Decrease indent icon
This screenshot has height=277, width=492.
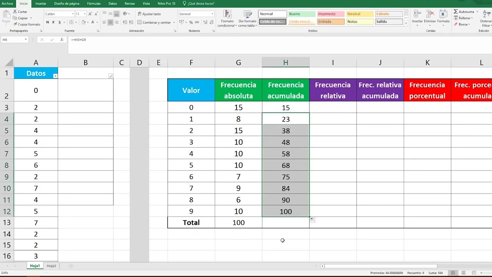[125, 22]
